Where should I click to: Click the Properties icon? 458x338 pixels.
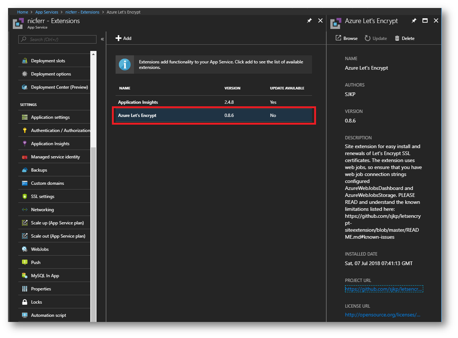(25, 289)
